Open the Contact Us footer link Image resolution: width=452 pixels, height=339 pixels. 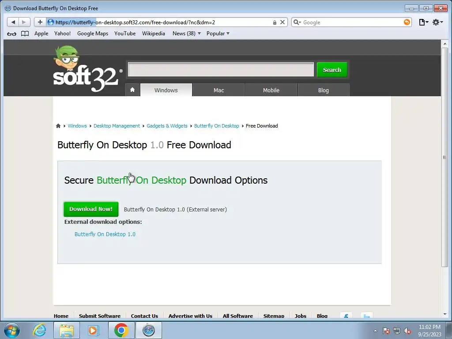[144, 316]
